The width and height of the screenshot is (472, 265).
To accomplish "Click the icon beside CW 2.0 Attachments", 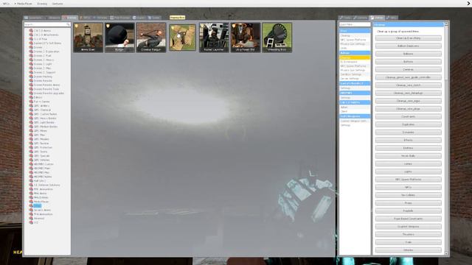I will (31, 35).
